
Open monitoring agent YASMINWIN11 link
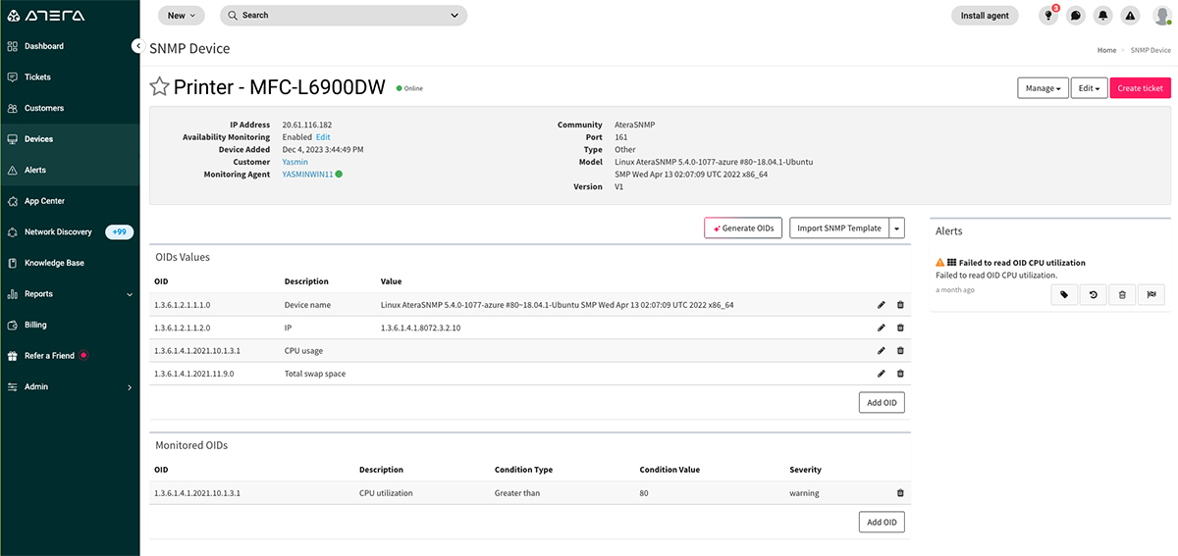click(x=307, y=175)
